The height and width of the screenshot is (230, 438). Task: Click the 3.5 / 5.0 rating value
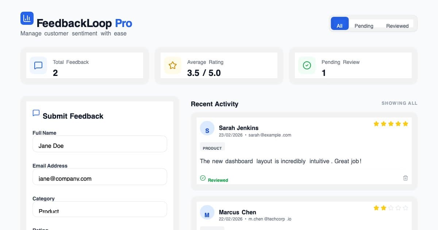[204, 73]
